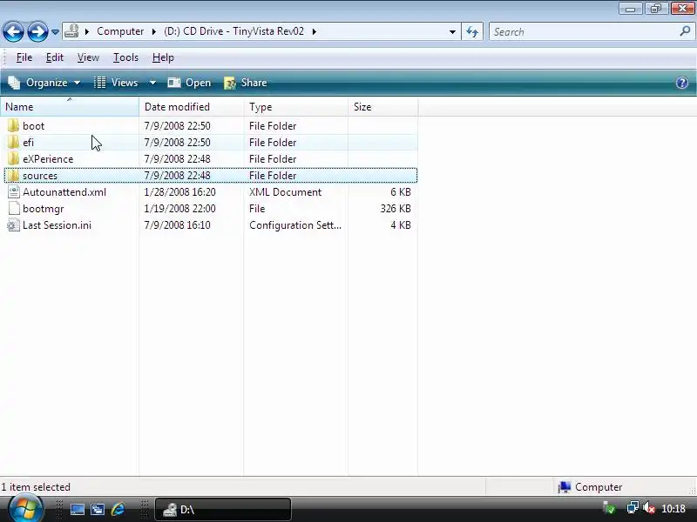Click the 7/9/2008 16:10 date cell
Viewport: 697px width, 522px height.
(x=177, y=225)
